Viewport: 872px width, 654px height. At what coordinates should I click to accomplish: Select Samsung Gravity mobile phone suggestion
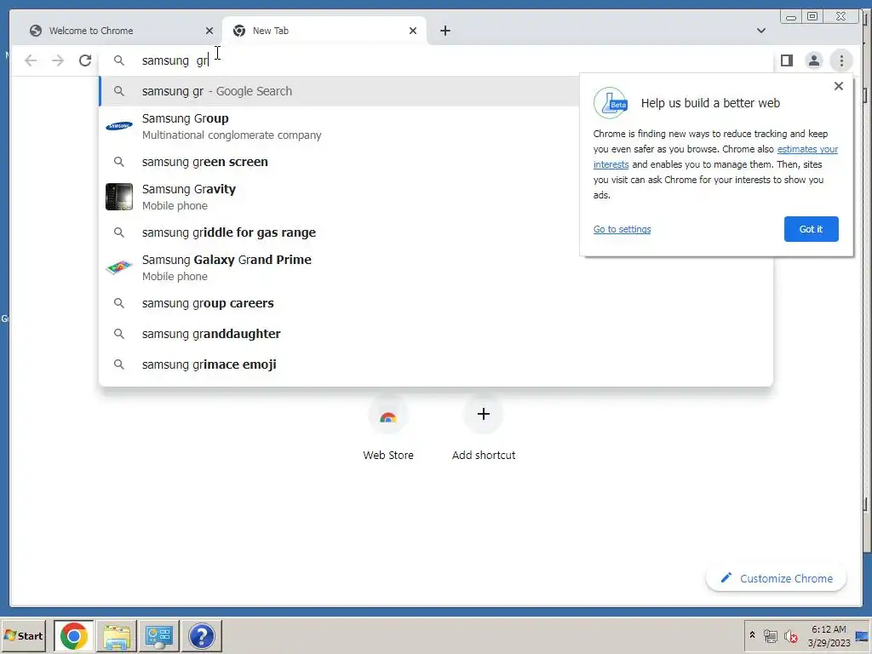(339, 197)
